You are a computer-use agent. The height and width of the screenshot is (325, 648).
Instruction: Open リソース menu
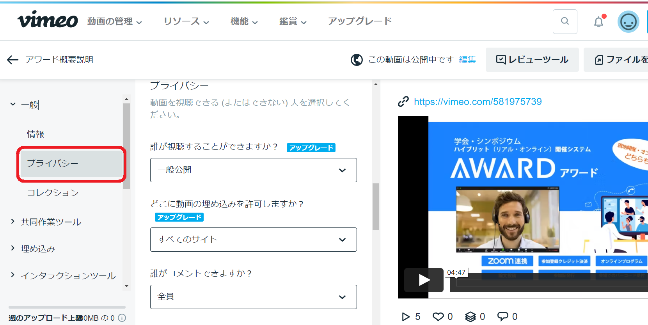point(186,21)
